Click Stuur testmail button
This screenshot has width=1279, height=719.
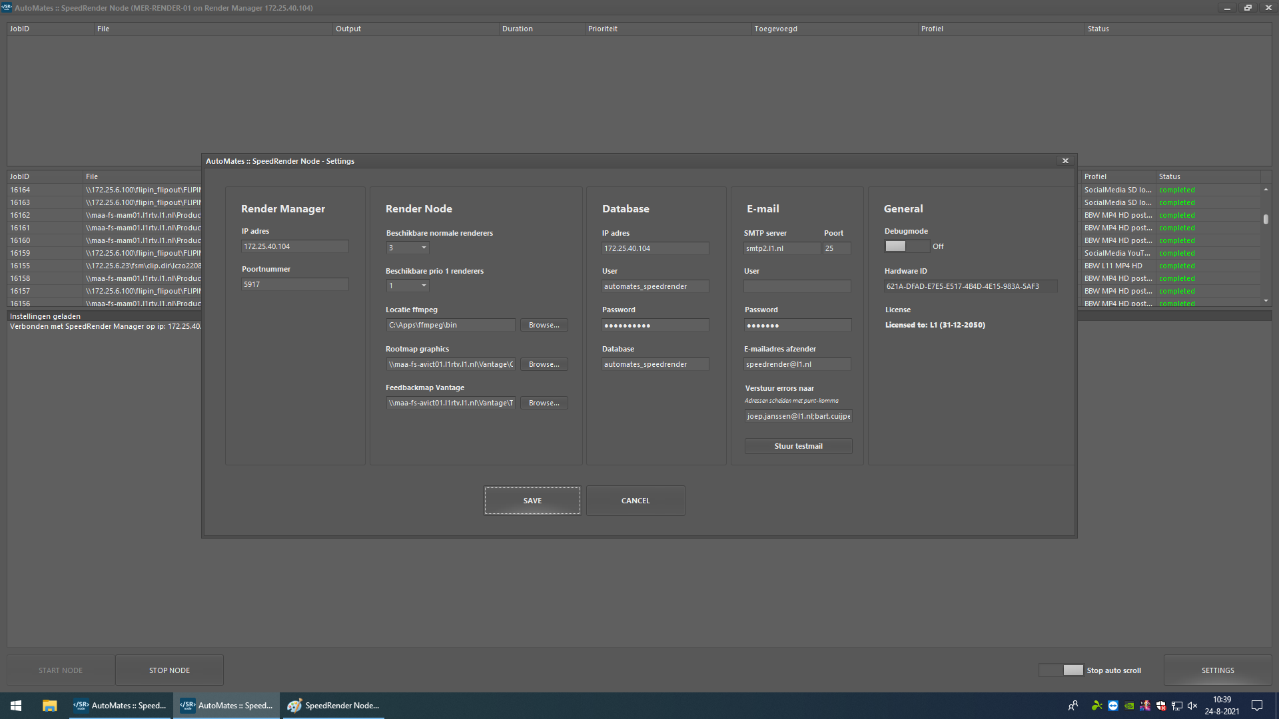[798, 446]
